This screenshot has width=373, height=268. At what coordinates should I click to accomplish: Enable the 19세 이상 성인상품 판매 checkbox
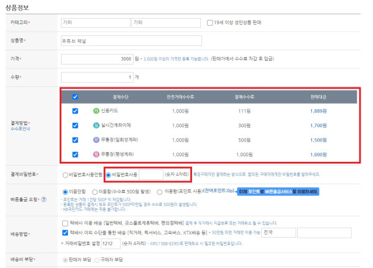click(x=210, y=24)
